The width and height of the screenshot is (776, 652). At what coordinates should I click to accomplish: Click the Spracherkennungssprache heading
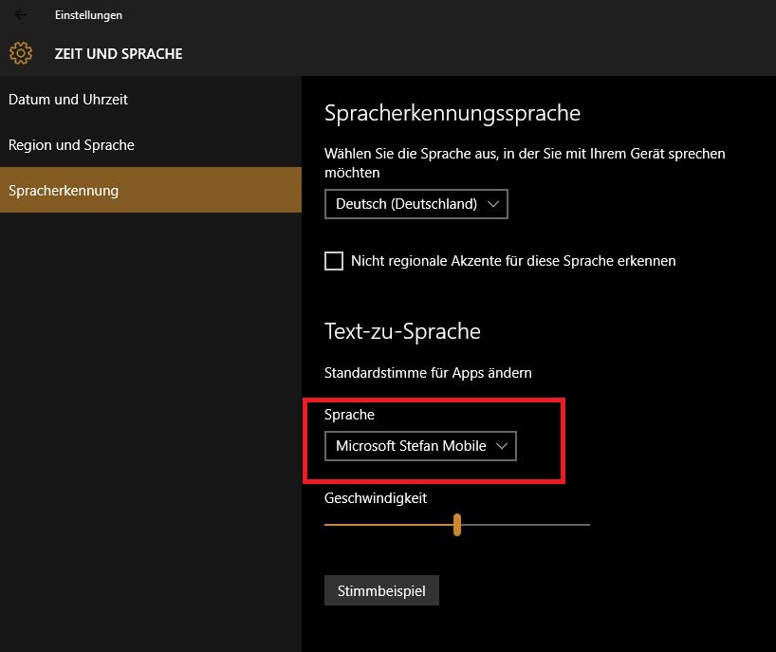[453, 113]
